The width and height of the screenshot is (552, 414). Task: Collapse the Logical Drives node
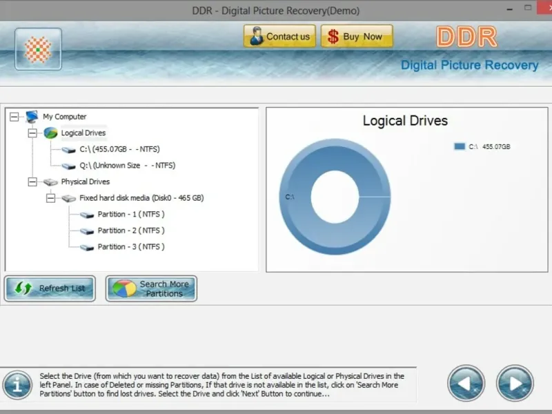[32, 133]
